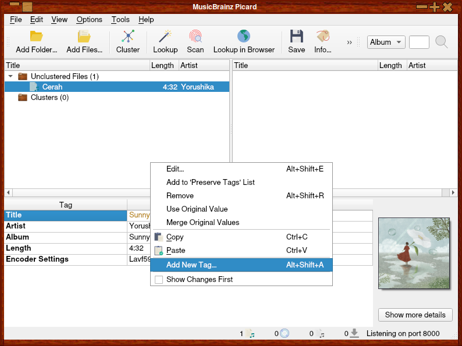
Task: Click the Show more details button
Action: coord(415,315)
